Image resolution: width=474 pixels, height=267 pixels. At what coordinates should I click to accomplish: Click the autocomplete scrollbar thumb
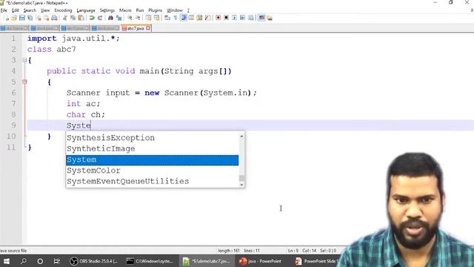point(241,177)
